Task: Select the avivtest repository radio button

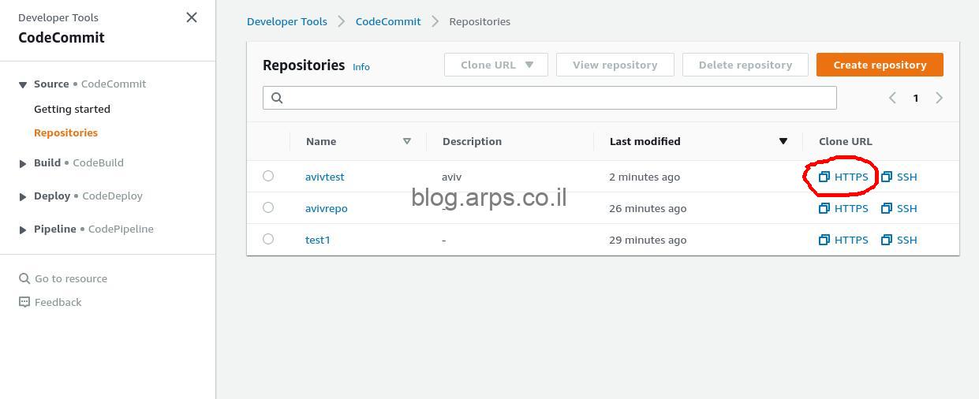Action: [268, 176]
